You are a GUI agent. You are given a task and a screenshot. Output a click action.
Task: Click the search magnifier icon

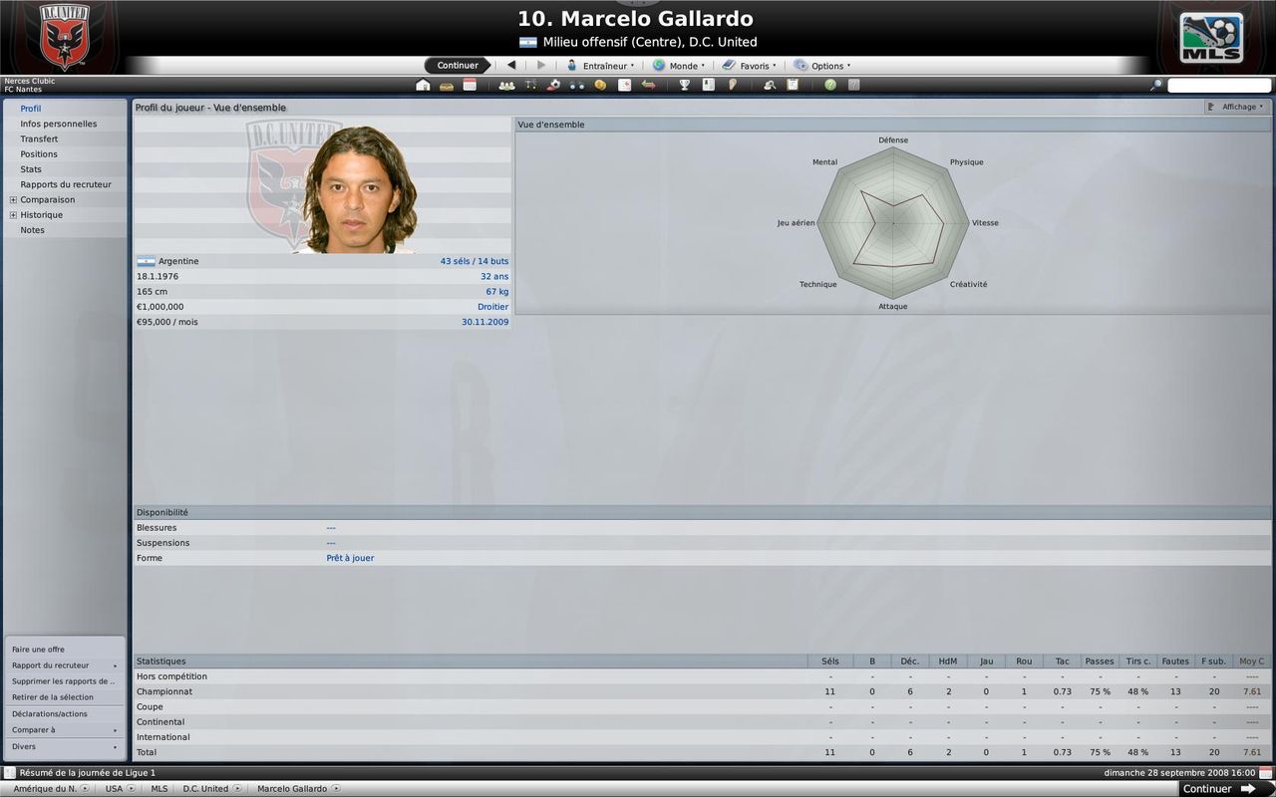click(x=1156, y=86)
